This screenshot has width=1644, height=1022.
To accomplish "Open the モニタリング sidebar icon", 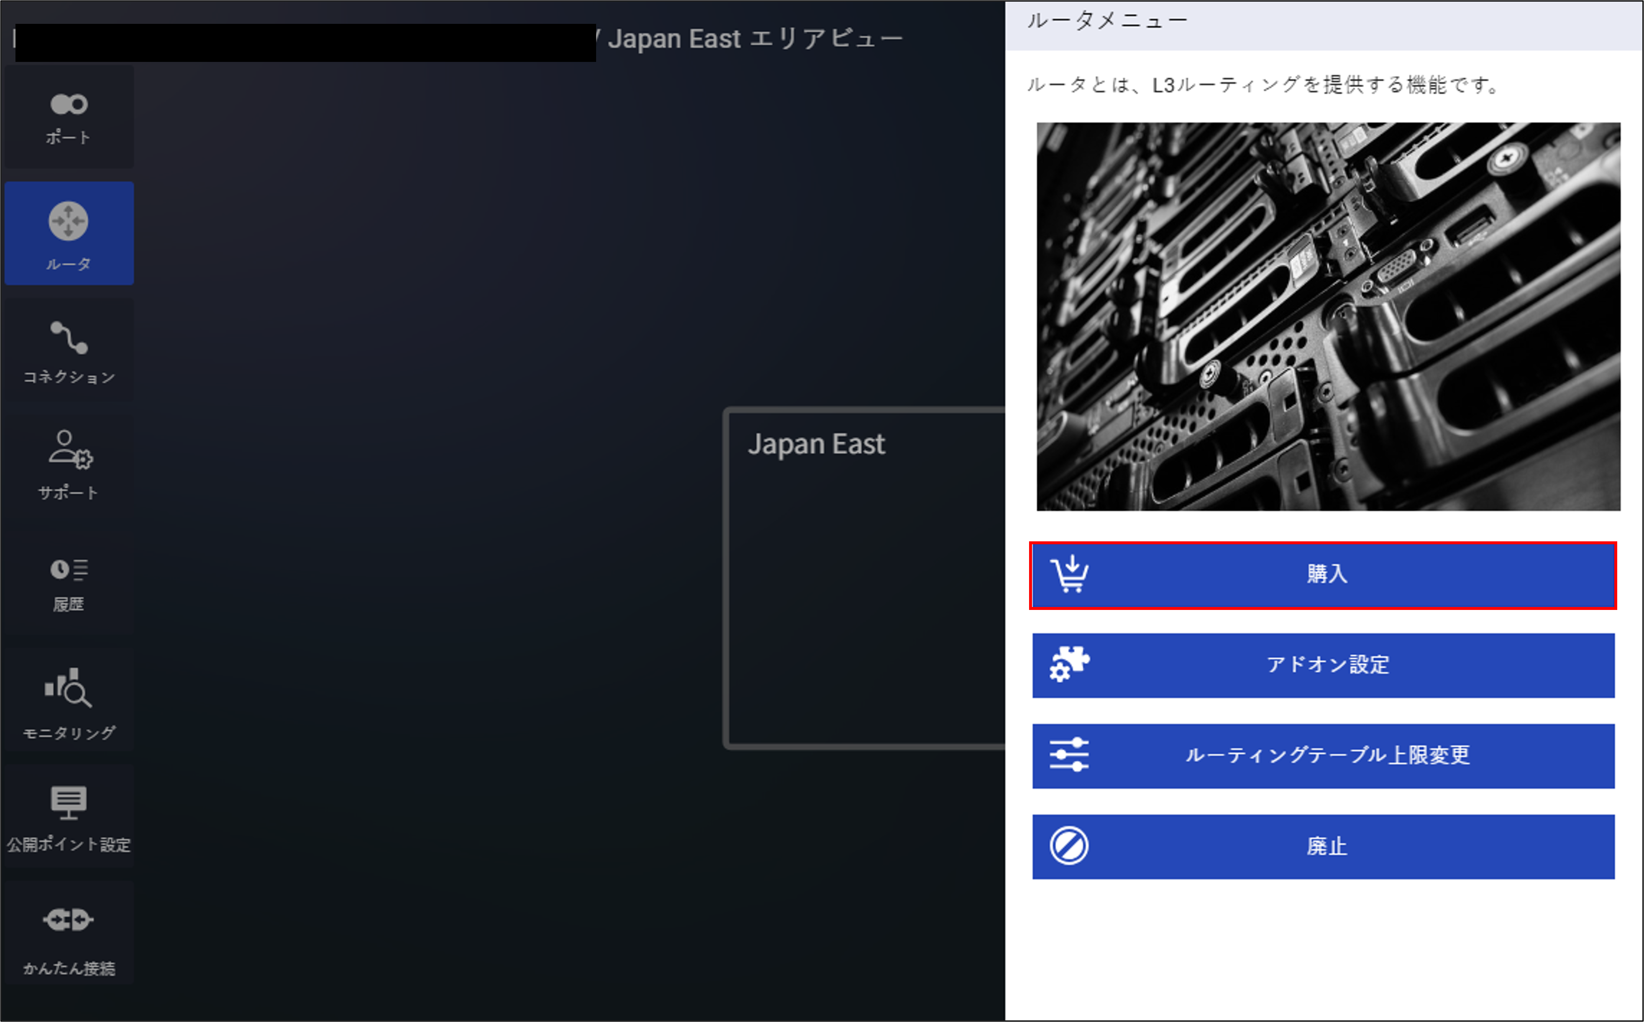I will [x=69, y=700].
